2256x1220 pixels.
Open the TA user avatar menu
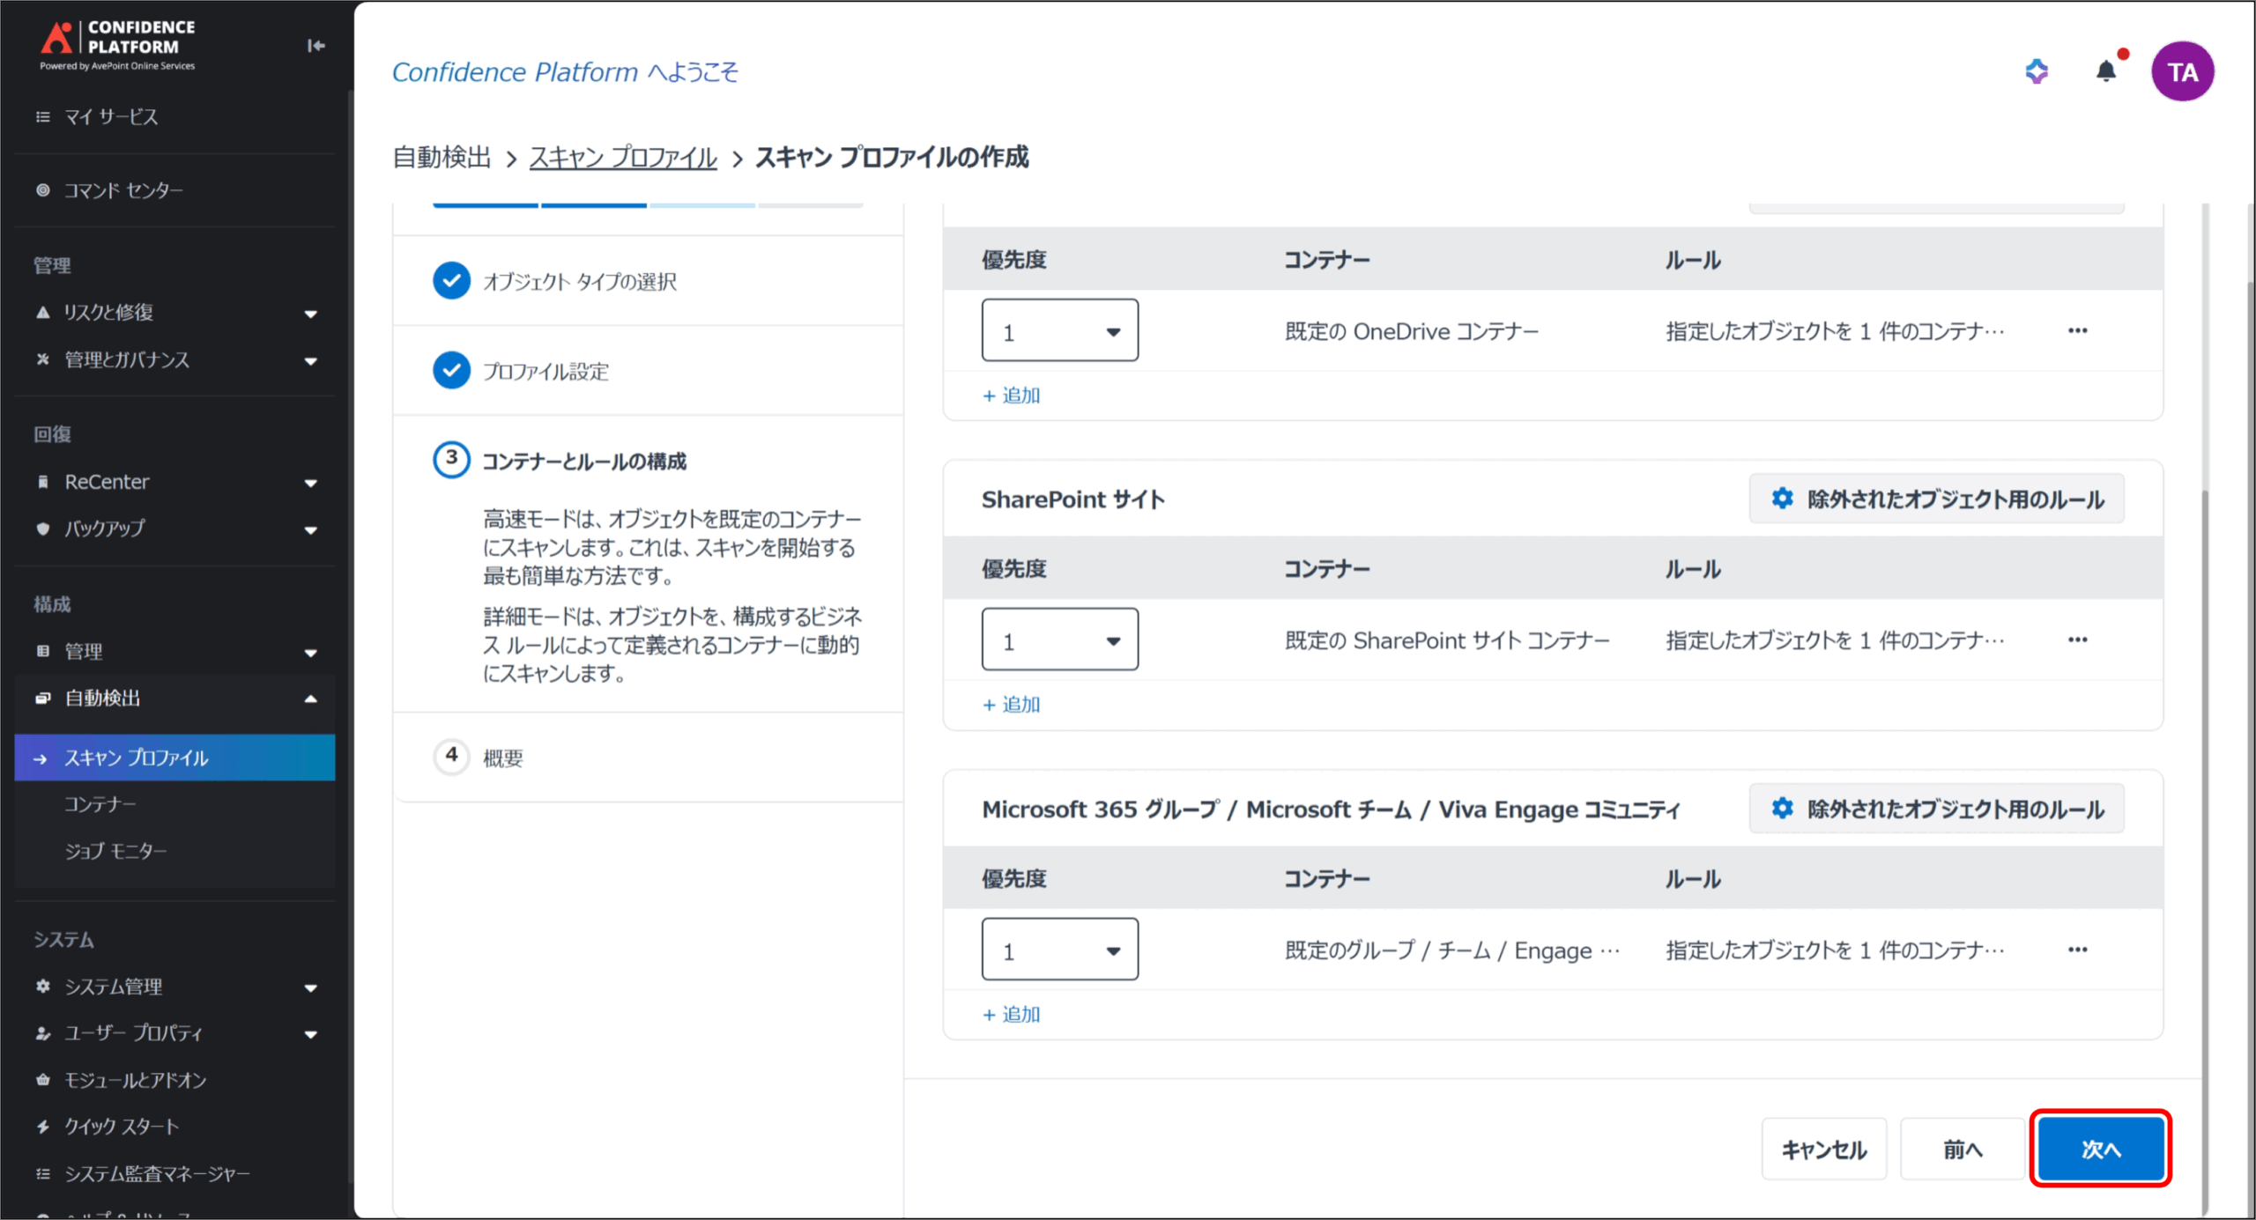[2182, 71]
